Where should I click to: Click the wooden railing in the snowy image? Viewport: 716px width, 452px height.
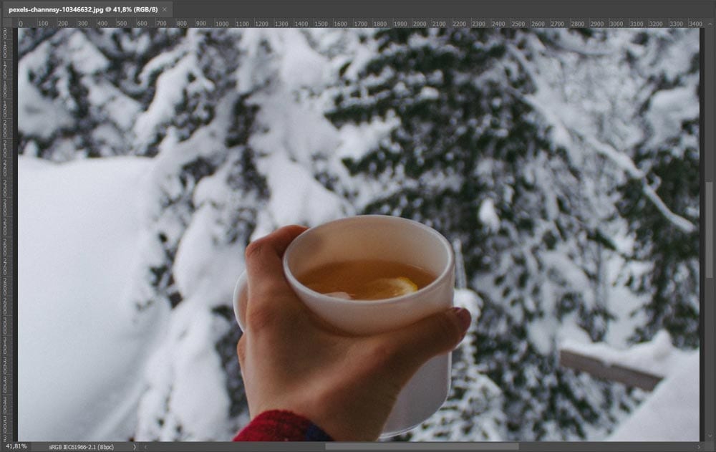[609, 369]
